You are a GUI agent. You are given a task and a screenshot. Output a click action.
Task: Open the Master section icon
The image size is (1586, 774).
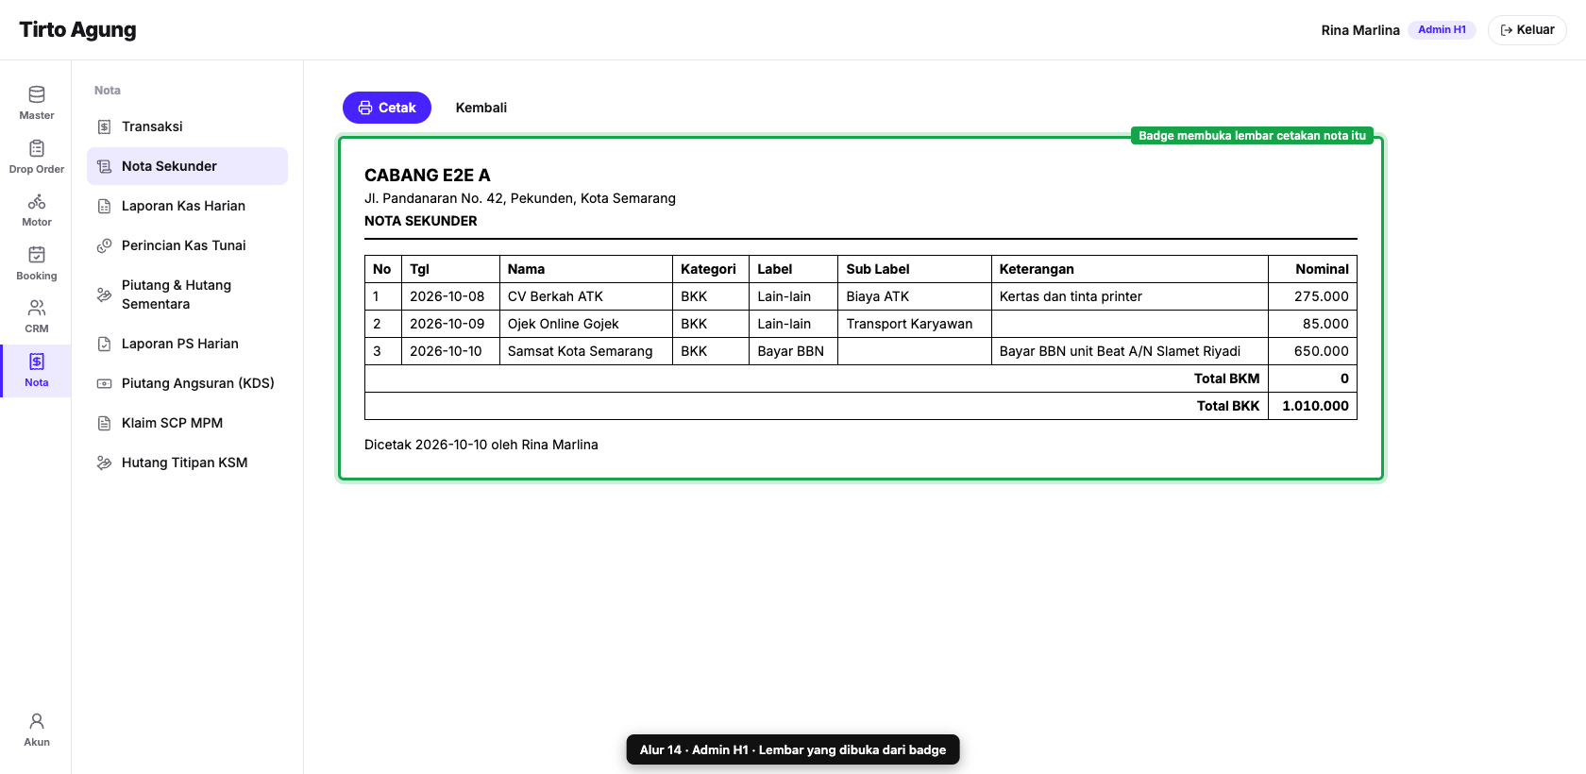(37, 94)
